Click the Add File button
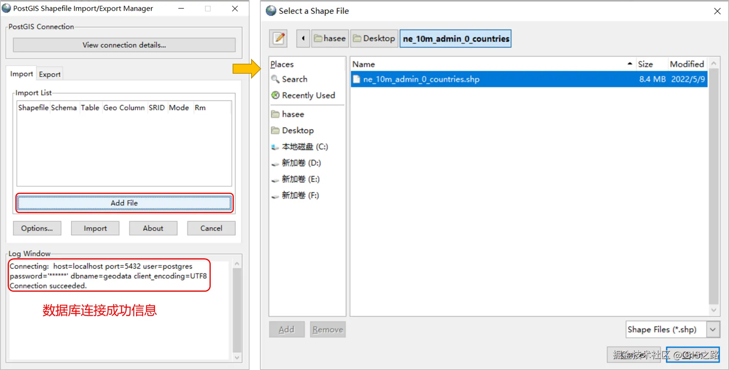Screen dimensions: 729x370 [124, 203]
